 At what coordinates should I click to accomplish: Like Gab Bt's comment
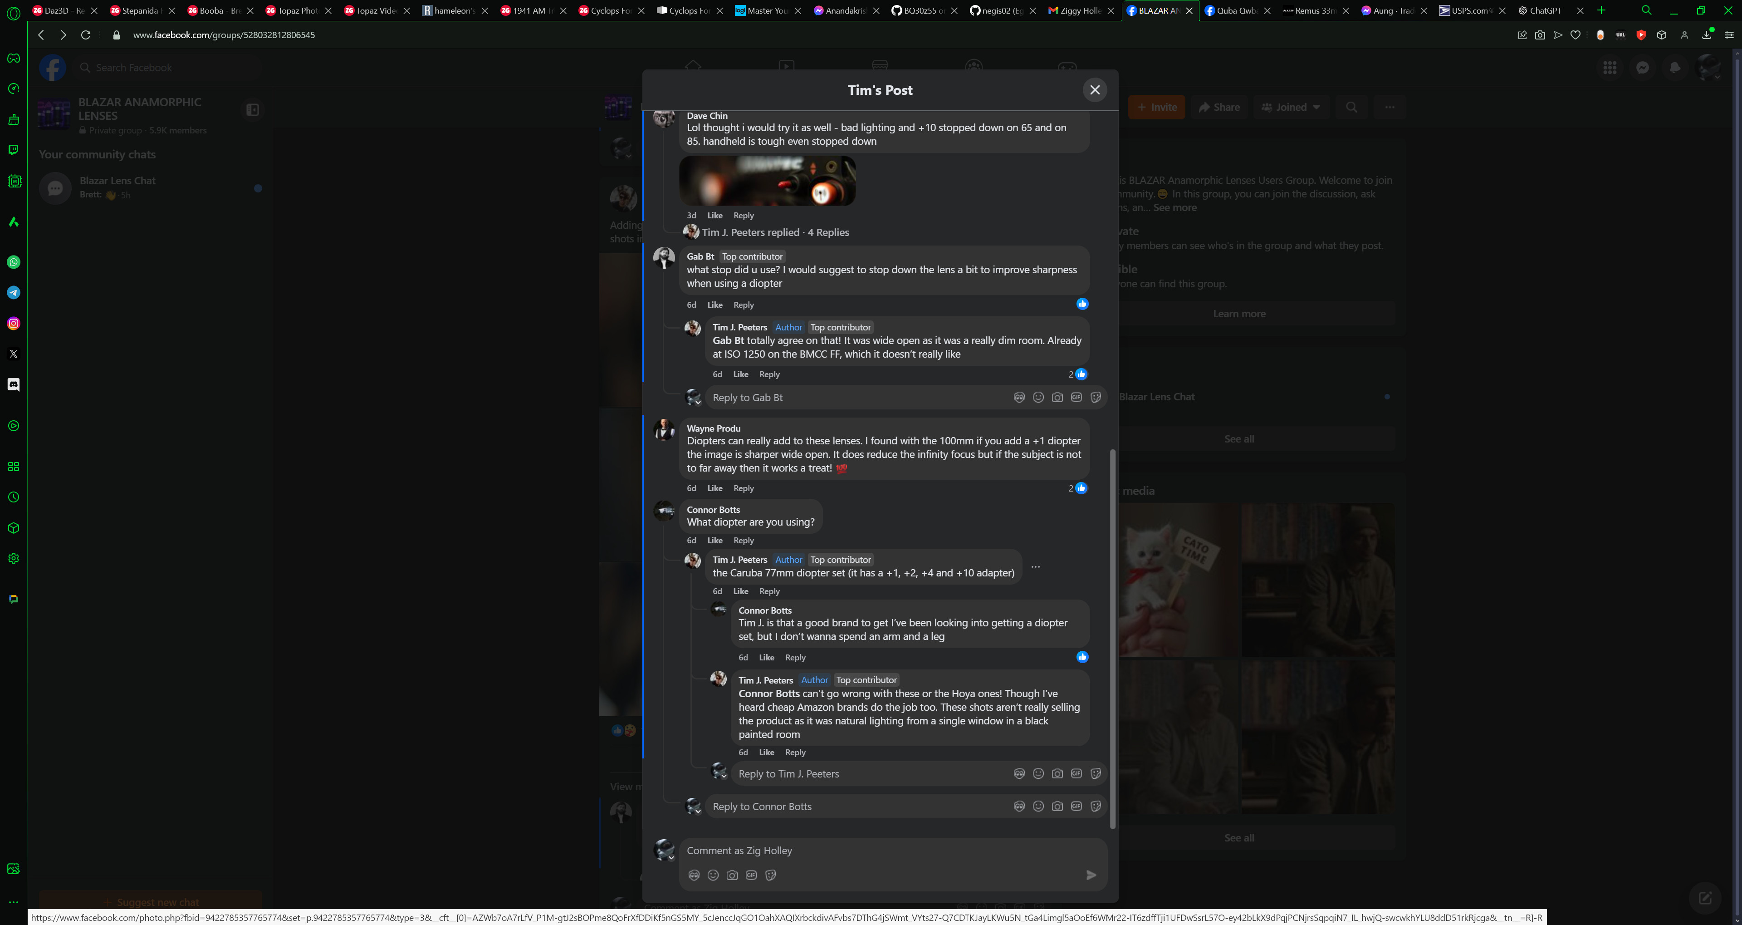point(715,305)
